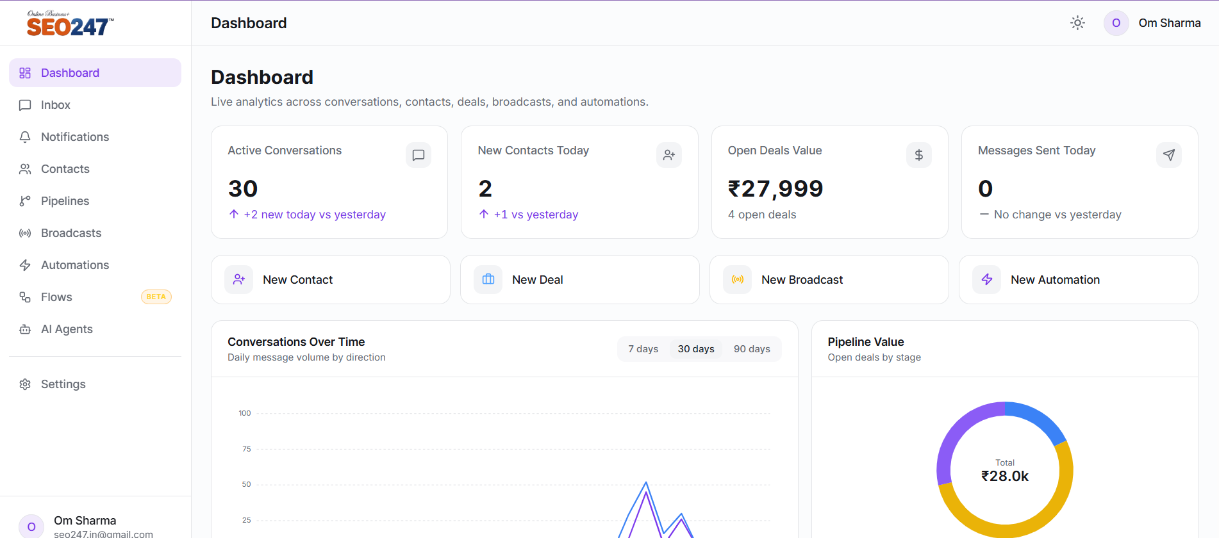The height and width of the screenshot is (538, 1219).
Task: Click the Conversations Over Time heading
Action: pos(296,342)
